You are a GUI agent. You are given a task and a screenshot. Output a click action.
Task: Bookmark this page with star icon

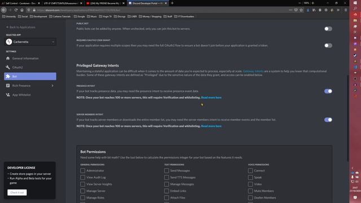(301, 10)
